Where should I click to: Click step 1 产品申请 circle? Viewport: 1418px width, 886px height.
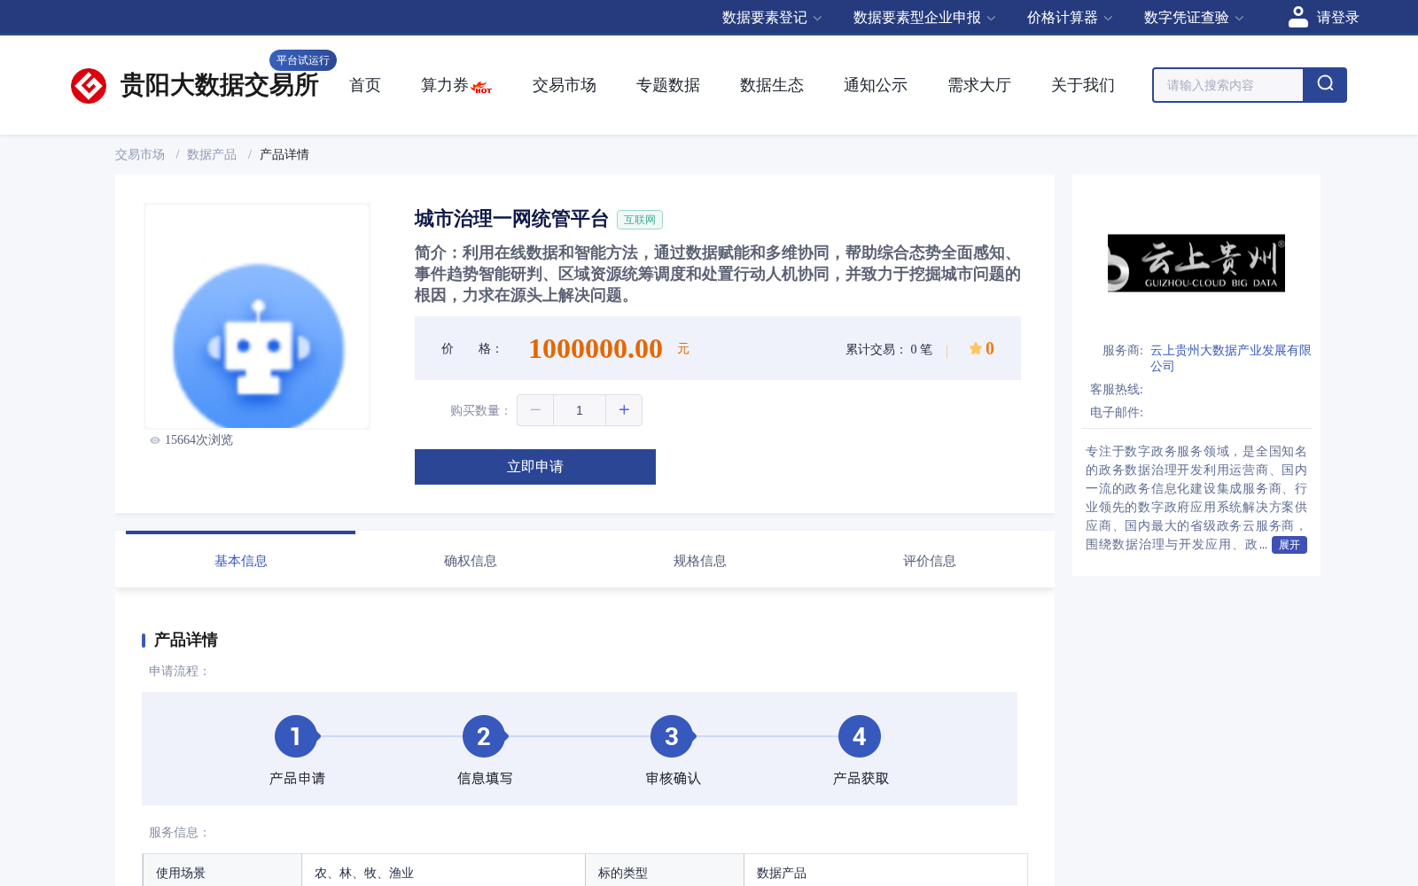296,736
